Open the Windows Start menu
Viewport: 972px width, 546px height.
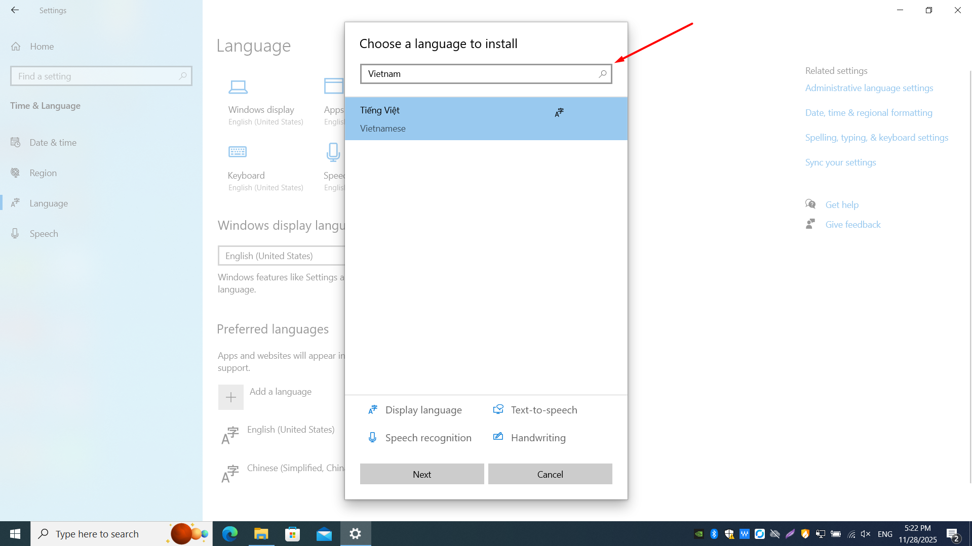click(x=15, y=534)
